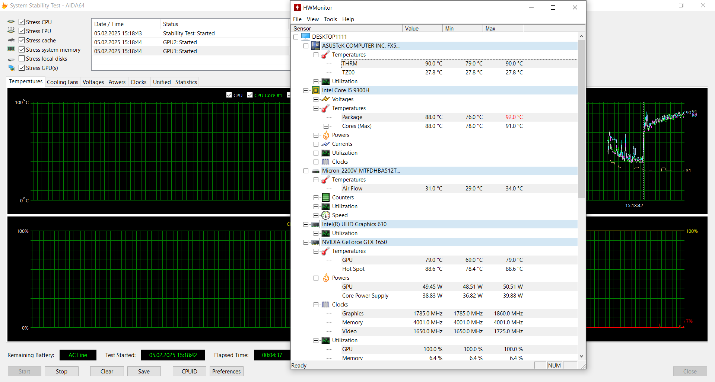Expand the Counters node
The image size is (715, 382).
click(316, 198)
